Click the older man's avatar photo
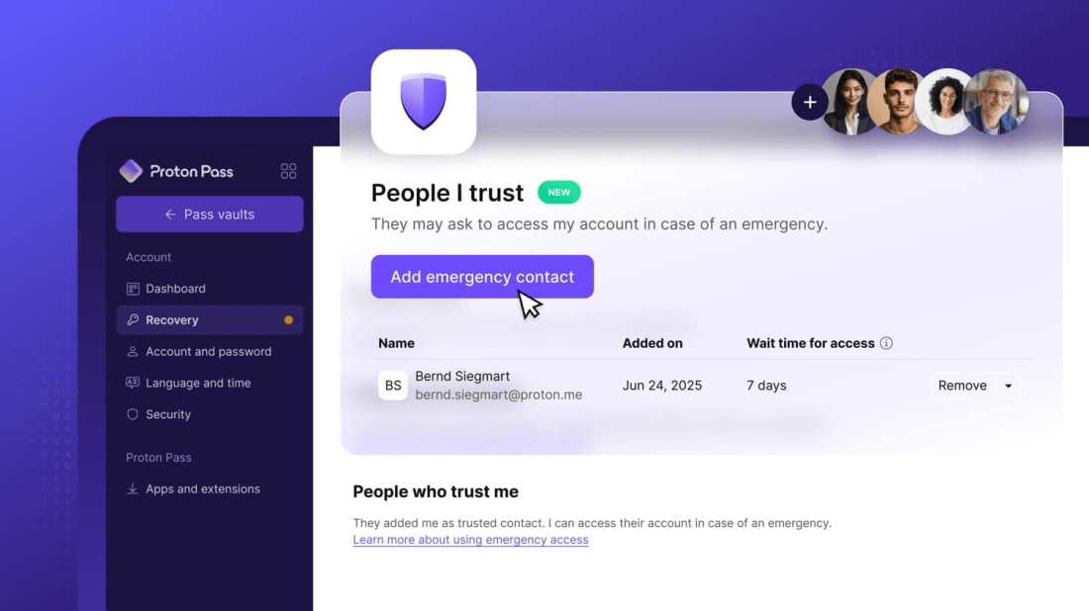 pyautogui.click(x=996, y=102)
